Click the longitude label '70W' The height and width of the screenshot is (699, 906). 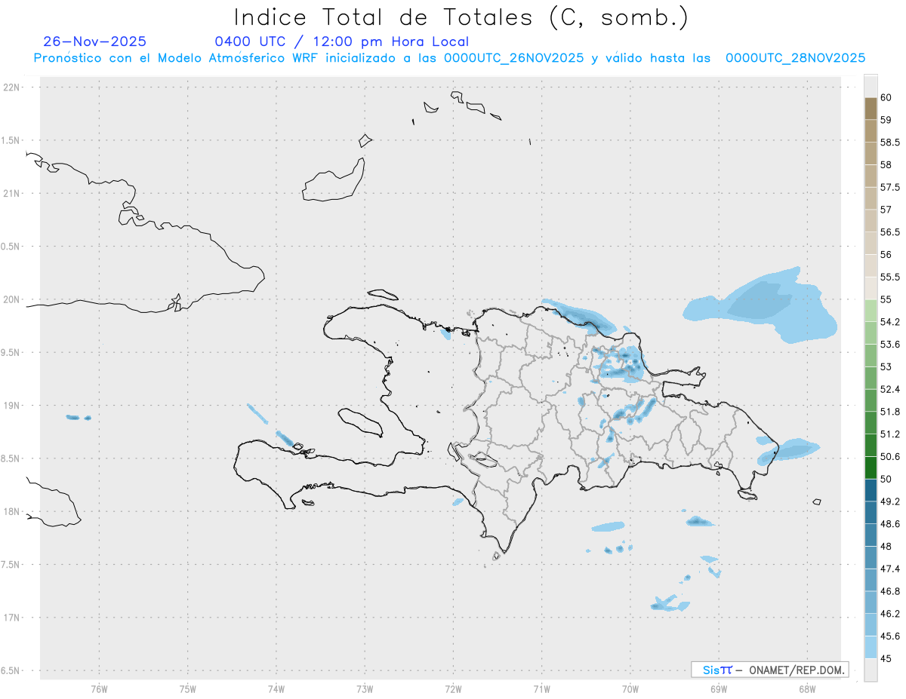click(630, 688)
